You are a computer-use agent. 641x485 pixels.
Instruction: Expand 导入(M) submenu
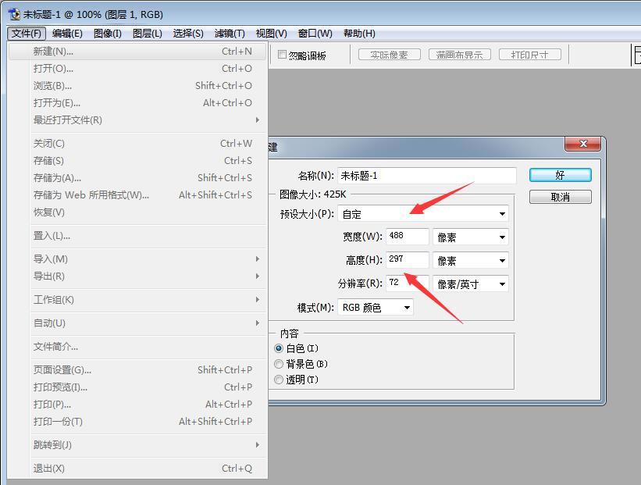click(x=138, y=259)
